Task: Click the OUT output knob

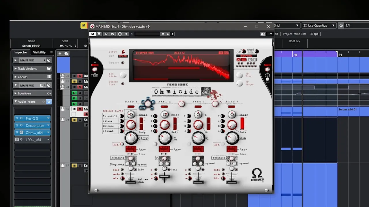Action: (267, 70)
